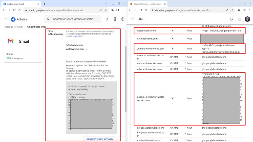Viewport: 253px width, 142px height.
Task: Go to Settings for Gmail breadcrumb
Action: click(14, 27)
